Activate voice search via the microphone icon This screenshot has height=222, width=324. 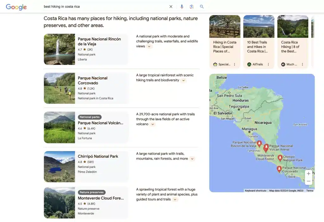coord(182,6)
